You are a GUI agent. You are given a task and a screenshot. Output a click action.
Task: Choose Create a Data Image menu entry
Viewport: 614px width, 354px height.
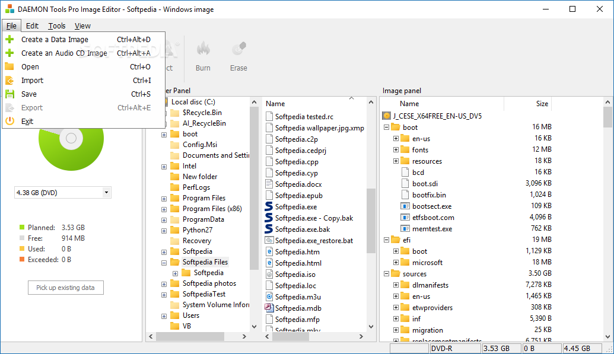[84, 39]
